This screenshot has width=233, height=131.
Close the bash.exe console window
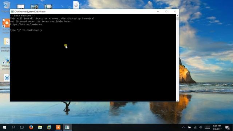coord(175,11)
